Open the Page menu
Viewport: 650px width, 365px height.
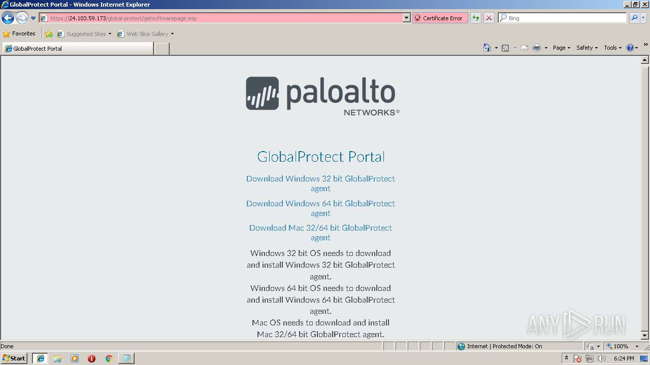[x=562, y=48]
